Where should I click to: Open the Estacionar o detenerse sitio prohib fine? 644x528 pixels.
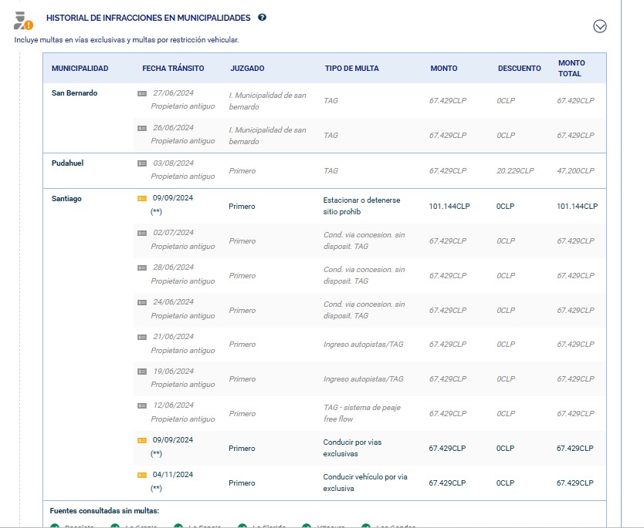(361, 206)
